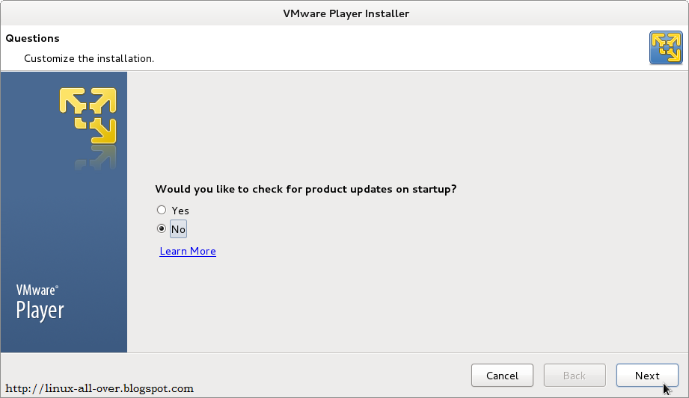This screenshot has width=689, height=398.
Task: Click the large yellow arrows logo in sidebar
Action: [x=88, y=116]
